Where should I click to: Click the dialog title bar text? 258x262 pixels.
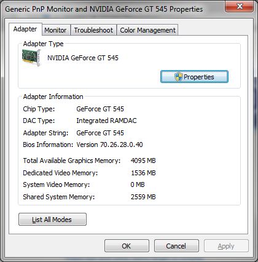point(104,9)
